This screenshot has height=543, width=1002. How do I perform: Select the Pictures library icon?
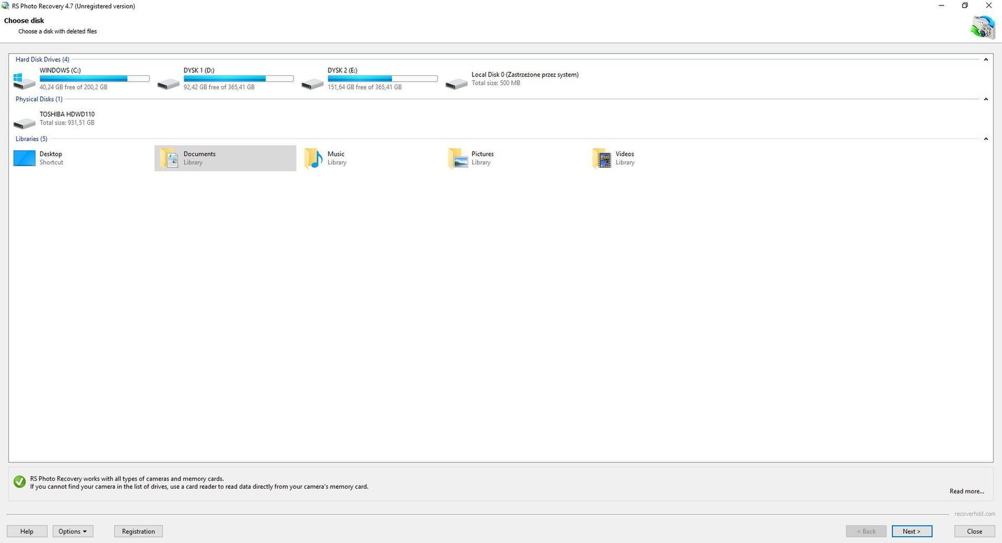458,158
